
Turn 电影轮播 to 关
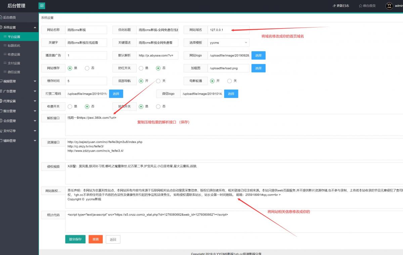229,81
